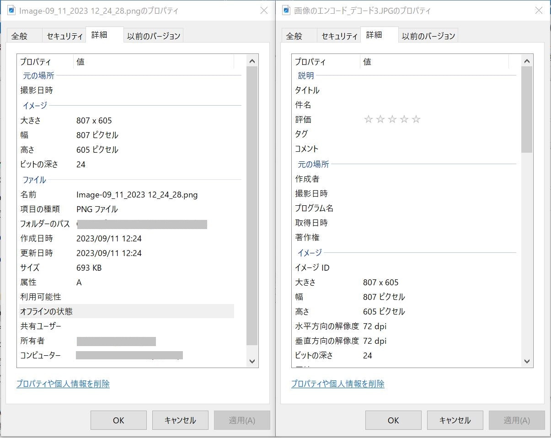Click the プロパティや個人情報を削除 link in the JPG window
Image resolution: width=551 pixels, height=438 pixels.
coord(338,384)
